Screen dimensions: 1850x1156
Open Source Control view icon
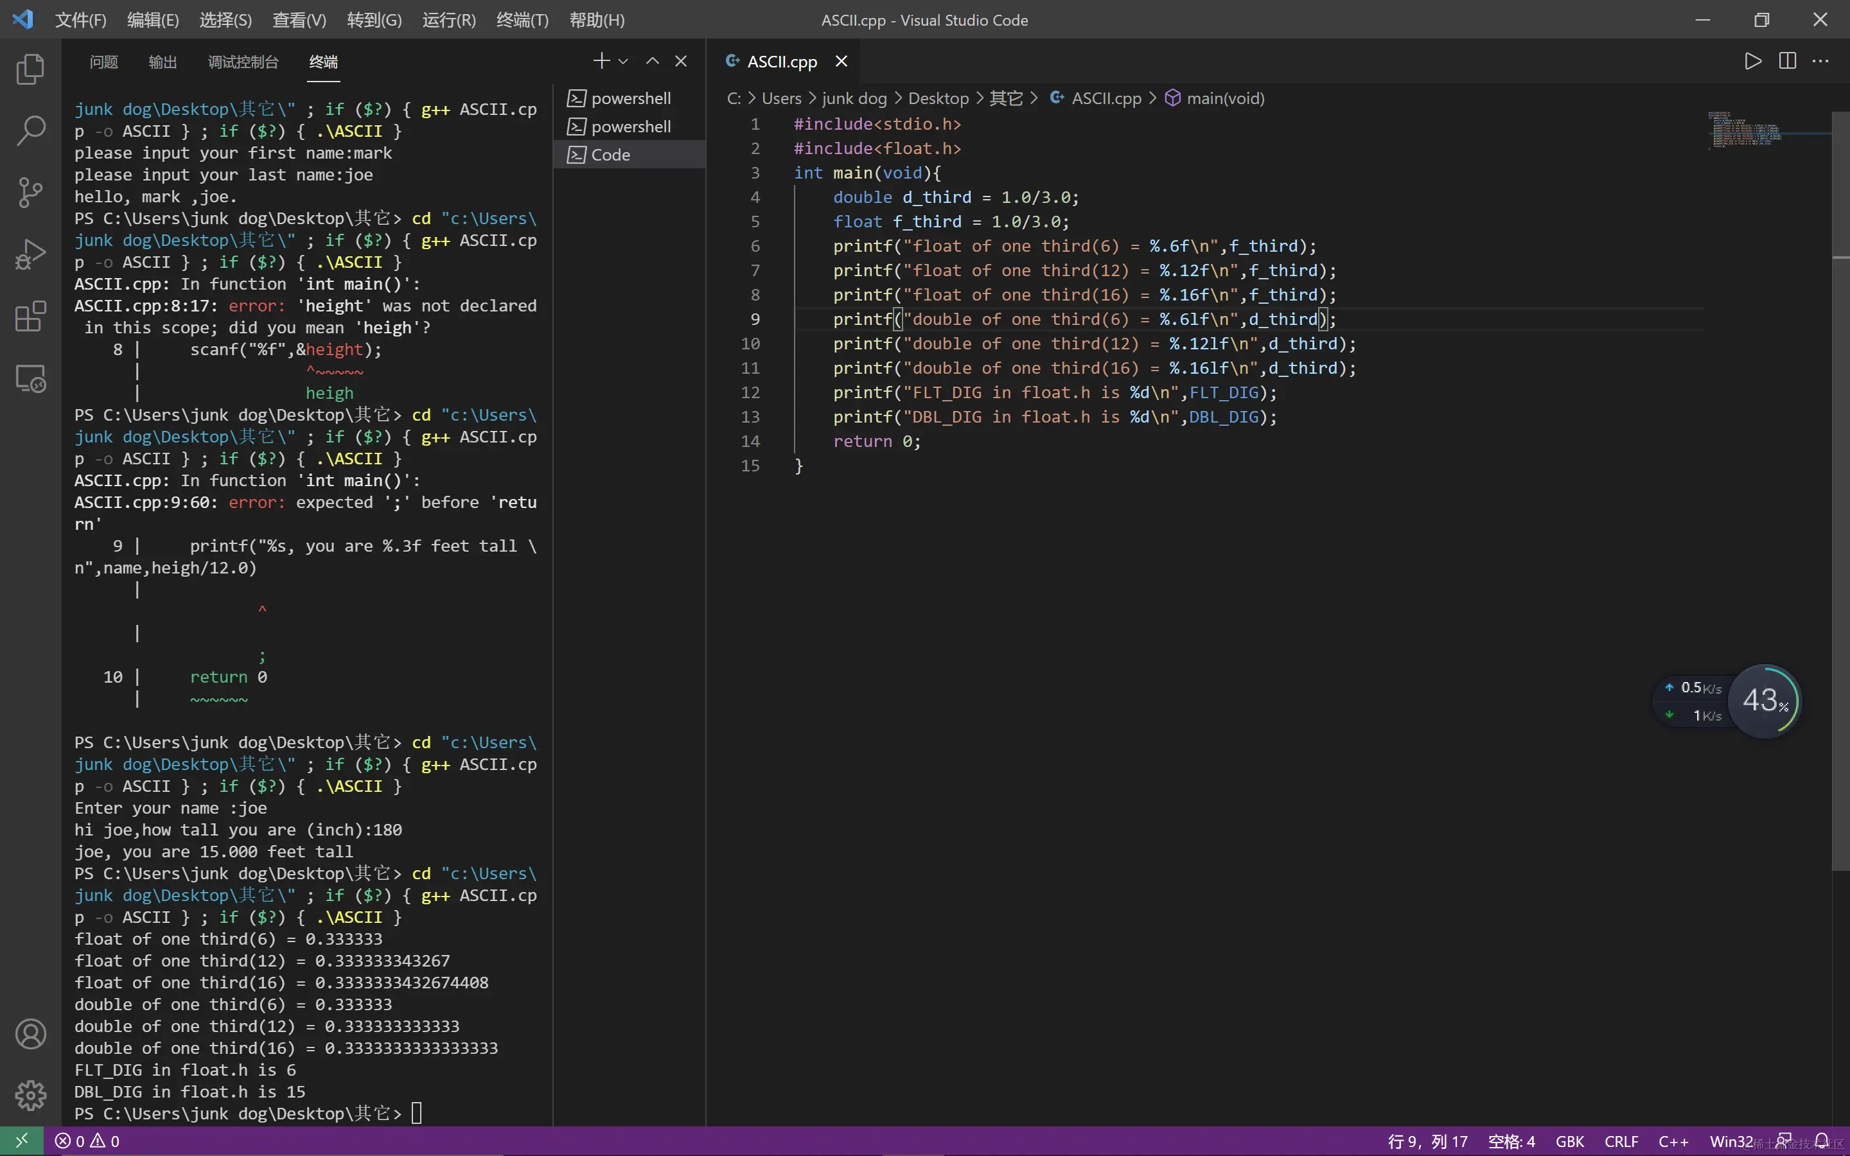pos(31,193)
